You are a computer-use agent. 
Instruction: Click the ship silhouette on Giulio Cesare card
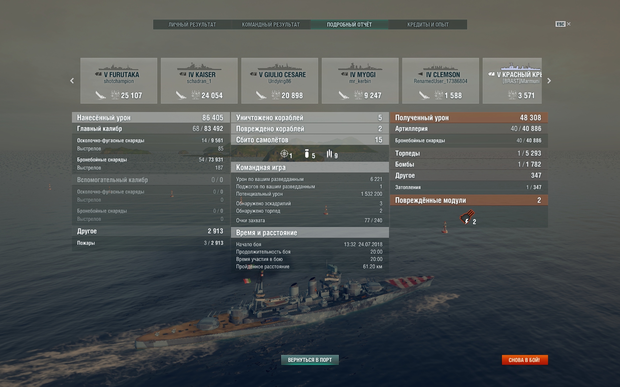pyautogui.click(x=280, y=67)
